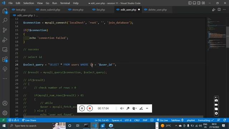Image resolution: width=229 pixels, height=129 pixels.
Task: Toggle the recorder microphone icon
Action: [x=128, y=108]
